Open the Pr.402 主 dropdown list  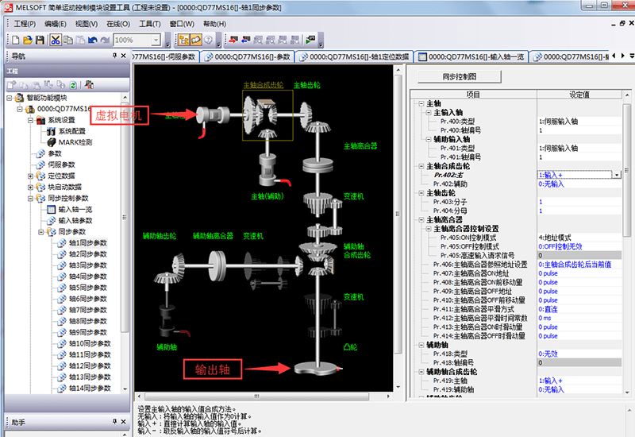tap(616, 174)
